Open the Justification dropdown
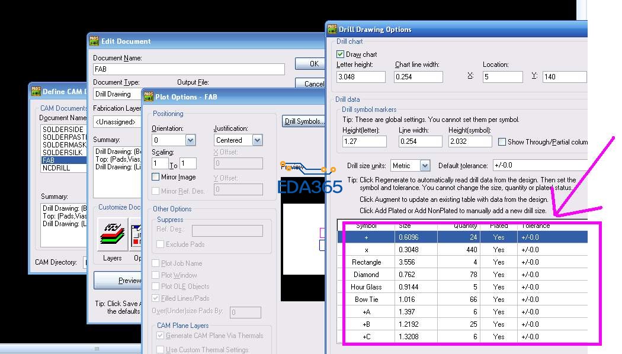Screen dimensions: 622x354 (x=258, y=140)
